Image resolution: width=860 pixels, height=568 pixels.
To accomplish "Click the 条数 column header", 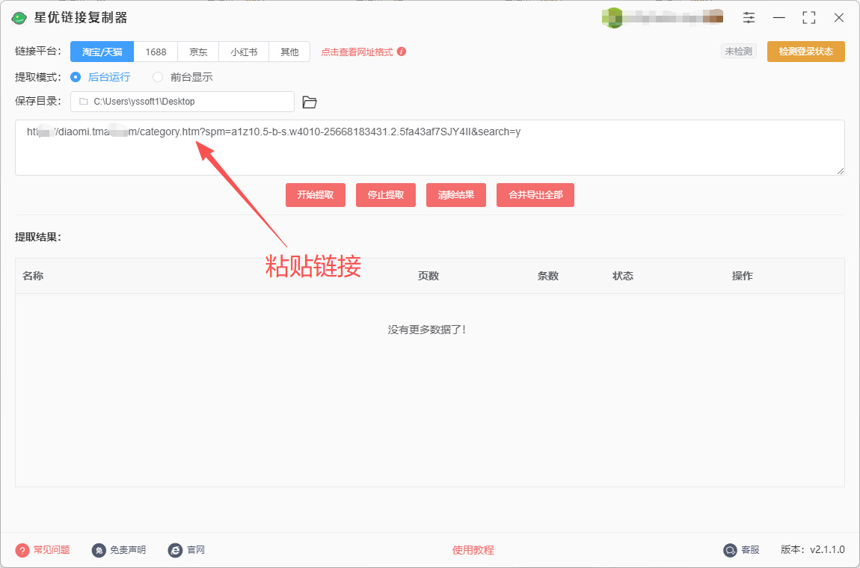I will coord(548,276).
